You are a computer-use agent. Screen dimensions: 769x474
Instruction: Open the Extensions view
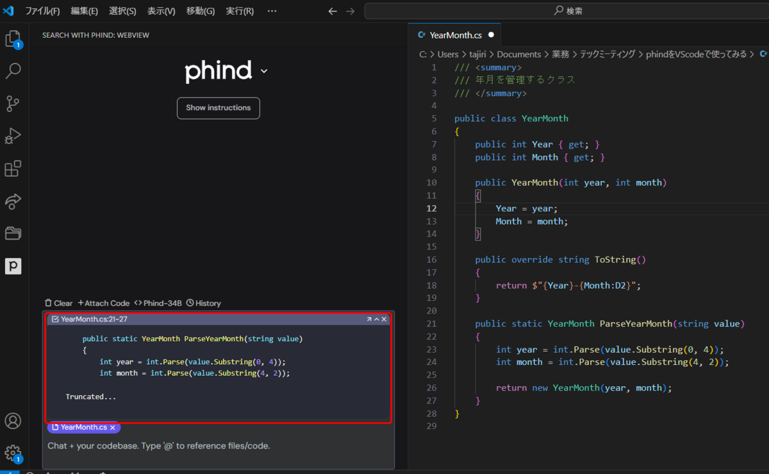(x=13, y=169)
